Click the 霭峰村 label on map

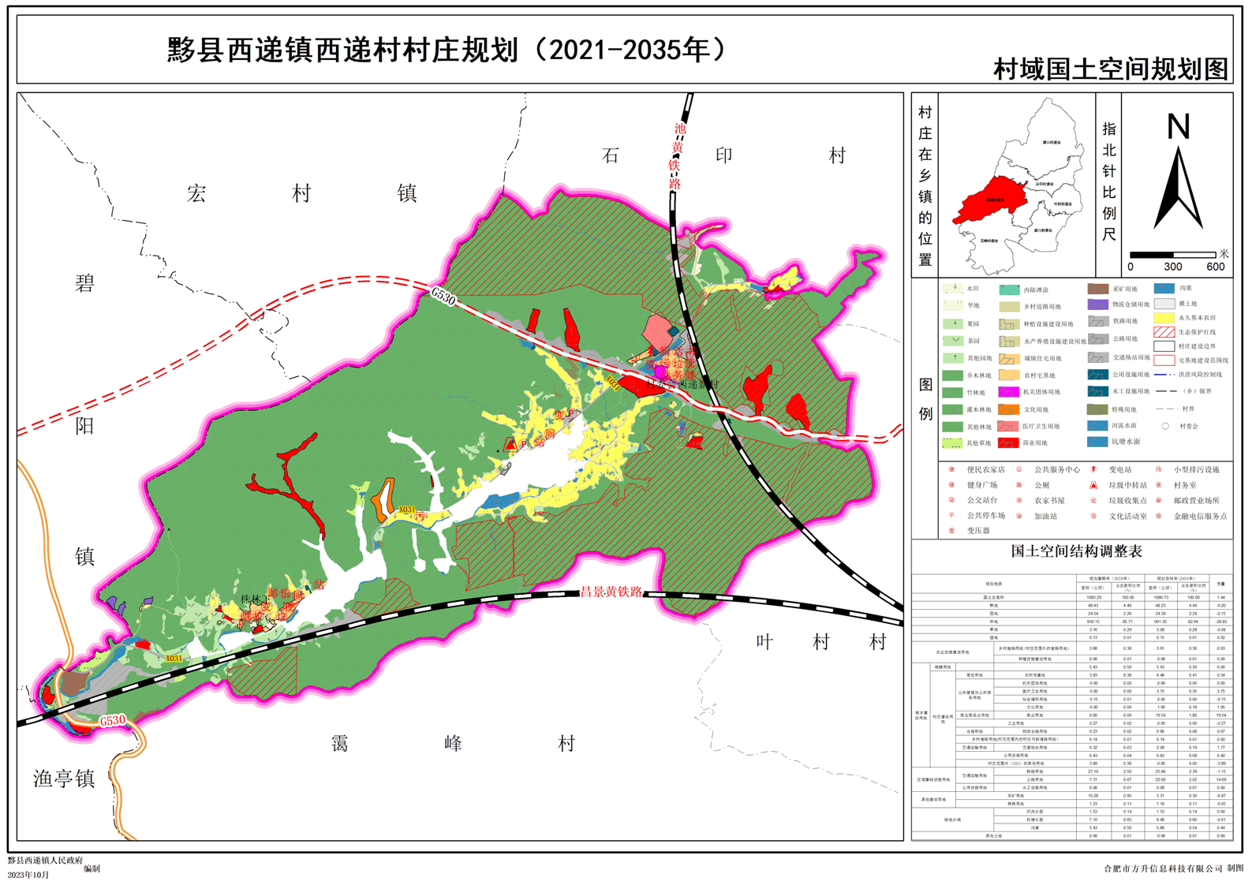(453, 743)
